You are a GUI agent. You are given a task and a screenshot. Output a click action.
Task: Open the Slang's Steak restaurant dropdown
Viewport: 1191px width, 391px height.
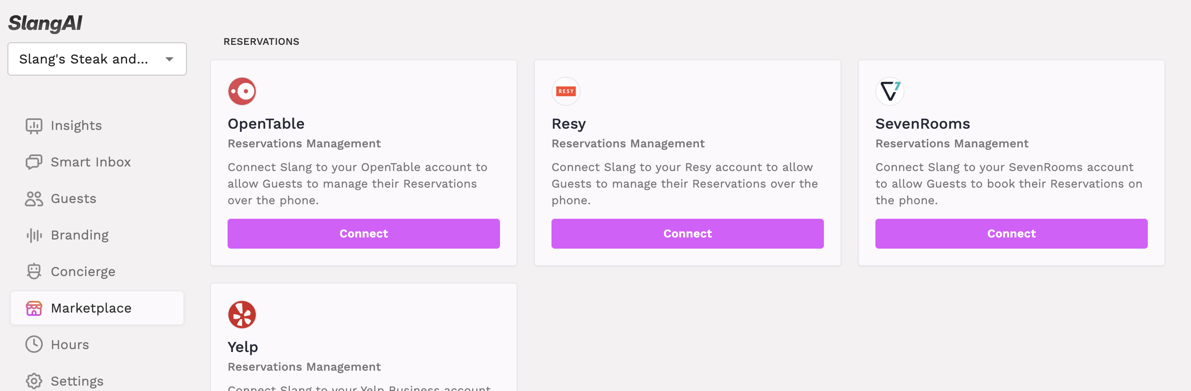[97, 59]
